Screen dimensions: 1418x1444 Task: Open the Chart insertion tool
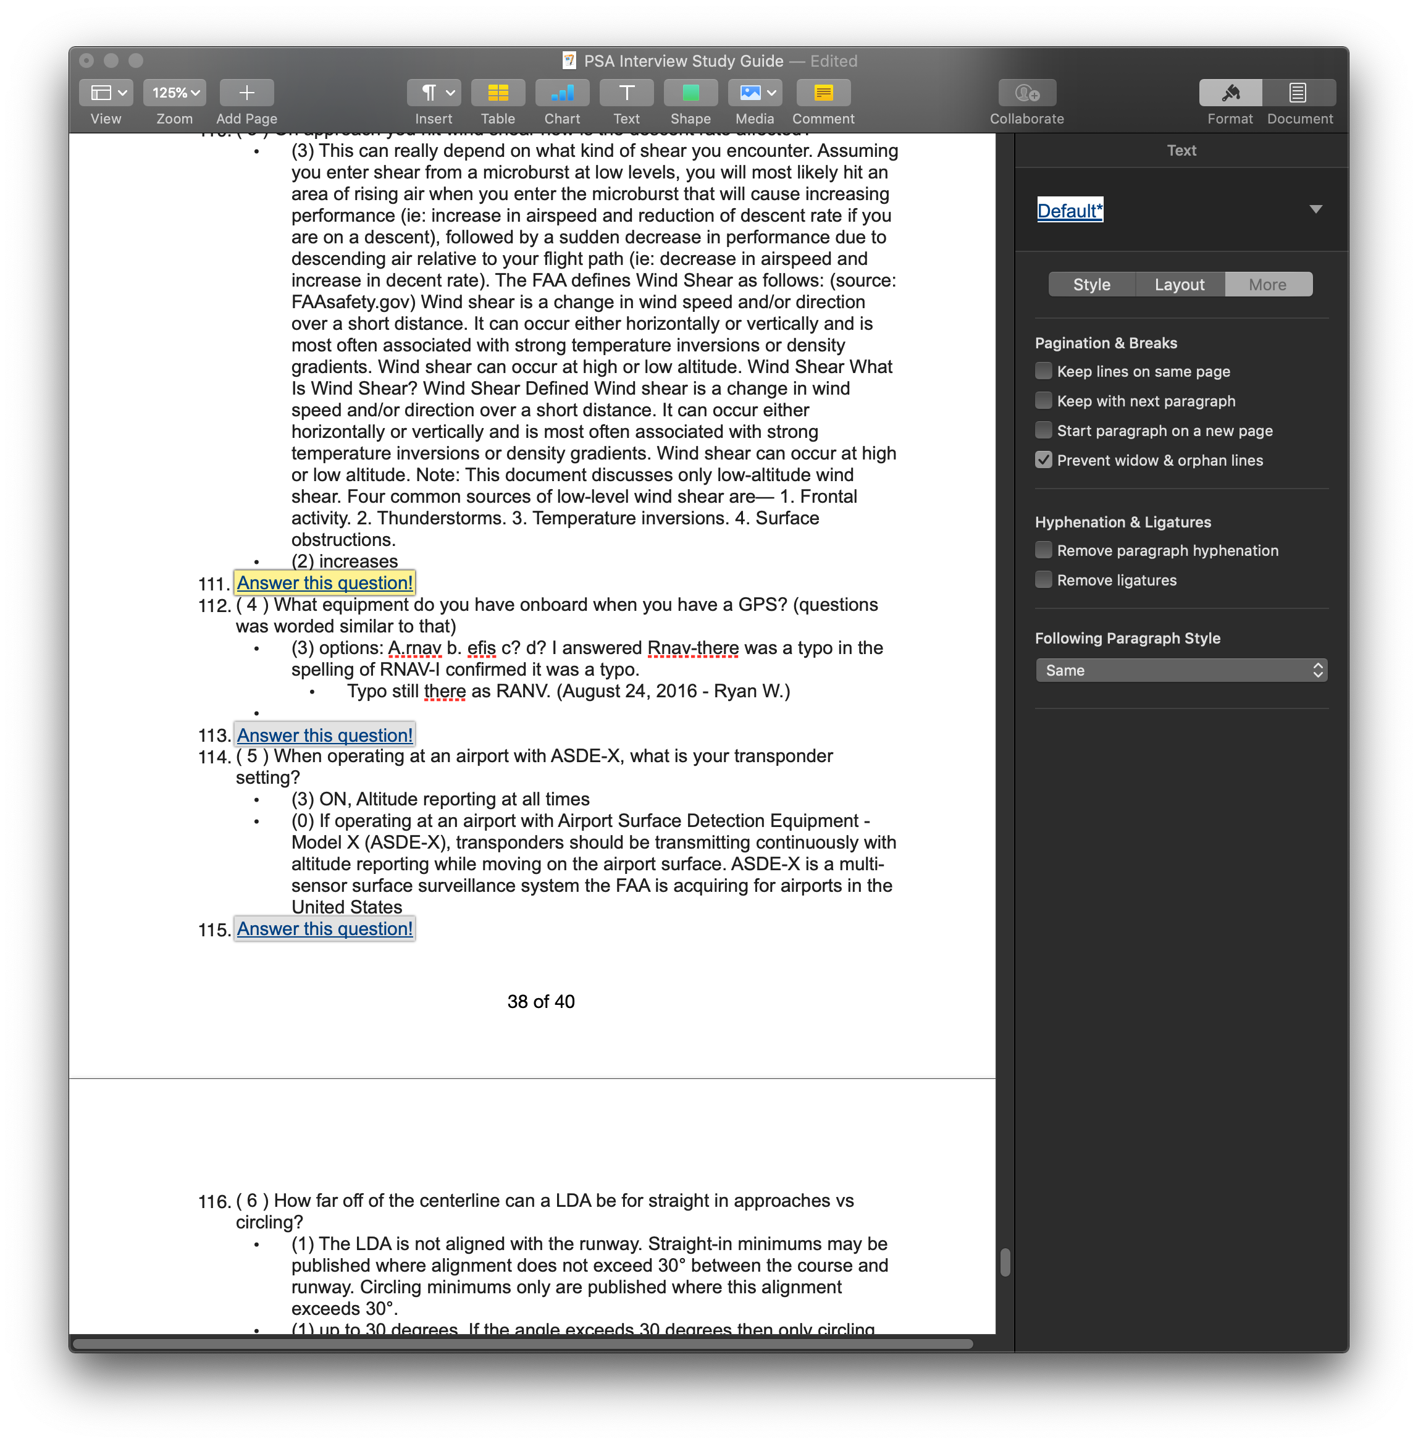tap(561, 93)
